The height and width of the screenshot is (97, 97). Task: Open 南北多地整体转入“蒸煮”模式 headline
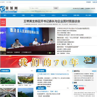pyautogui.click(x=47, y=92)
